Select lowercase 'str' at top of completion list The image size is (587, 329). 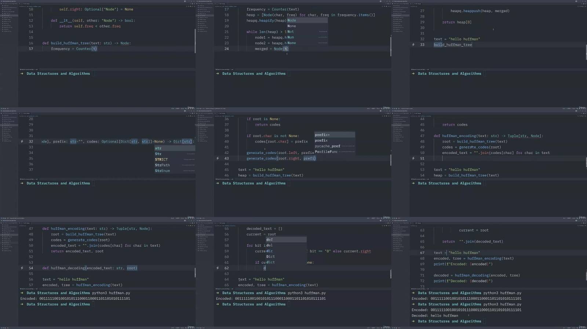(175, 148)
